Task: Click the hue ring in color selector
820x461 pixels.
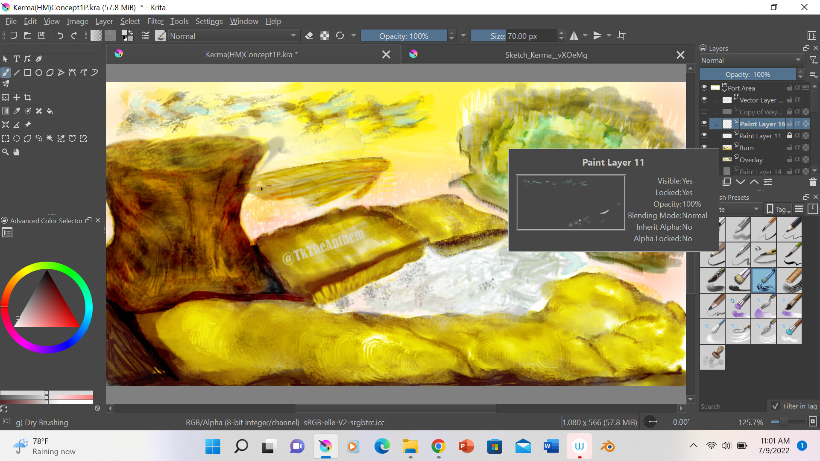Action: 47,266
